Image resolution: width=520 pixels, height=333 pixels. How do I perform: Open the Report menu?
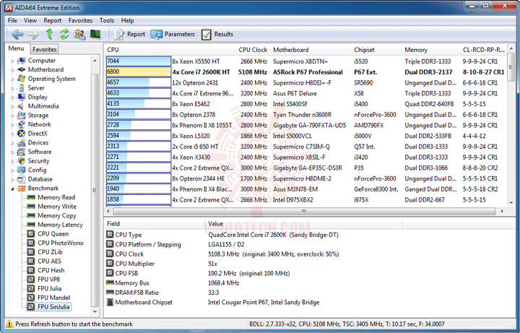(53, 20)
